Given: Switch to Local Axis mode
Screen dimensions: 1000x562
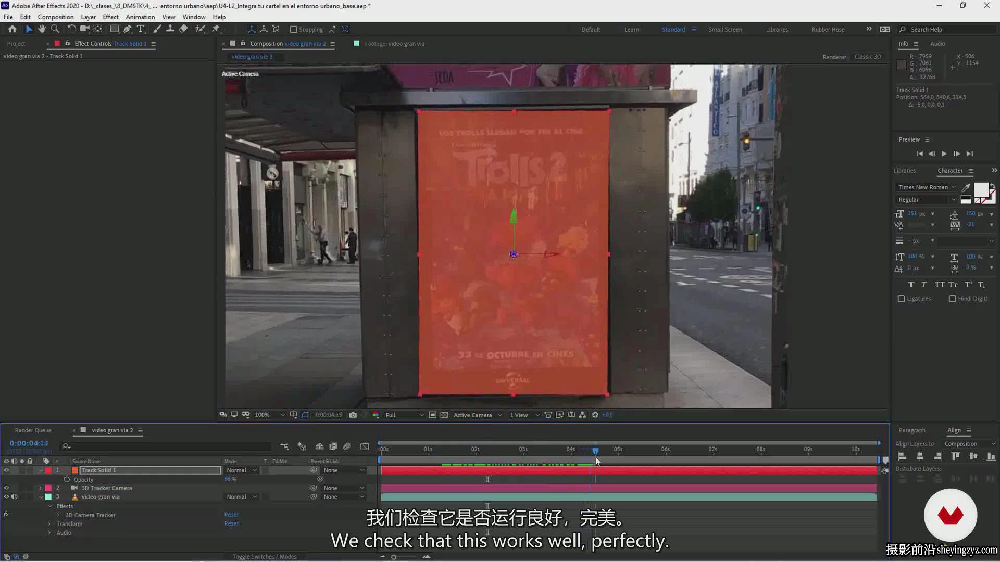Looking at the screenshot, I should point(251,29).
